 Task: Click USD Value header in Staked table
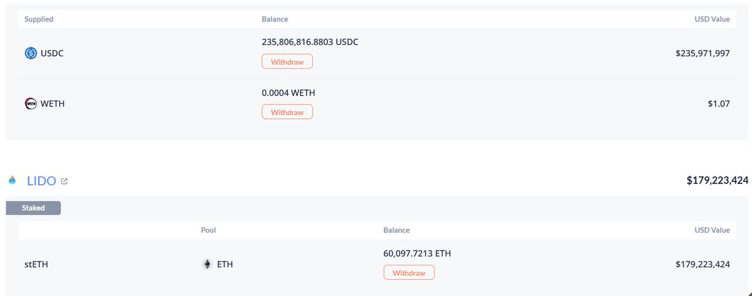(x=711, y=230)
